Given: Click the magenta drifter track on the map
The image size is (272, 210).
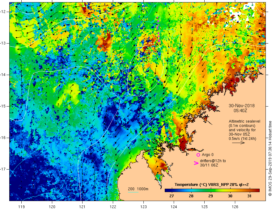Looking at the screenshot, I should pos(158,29).
